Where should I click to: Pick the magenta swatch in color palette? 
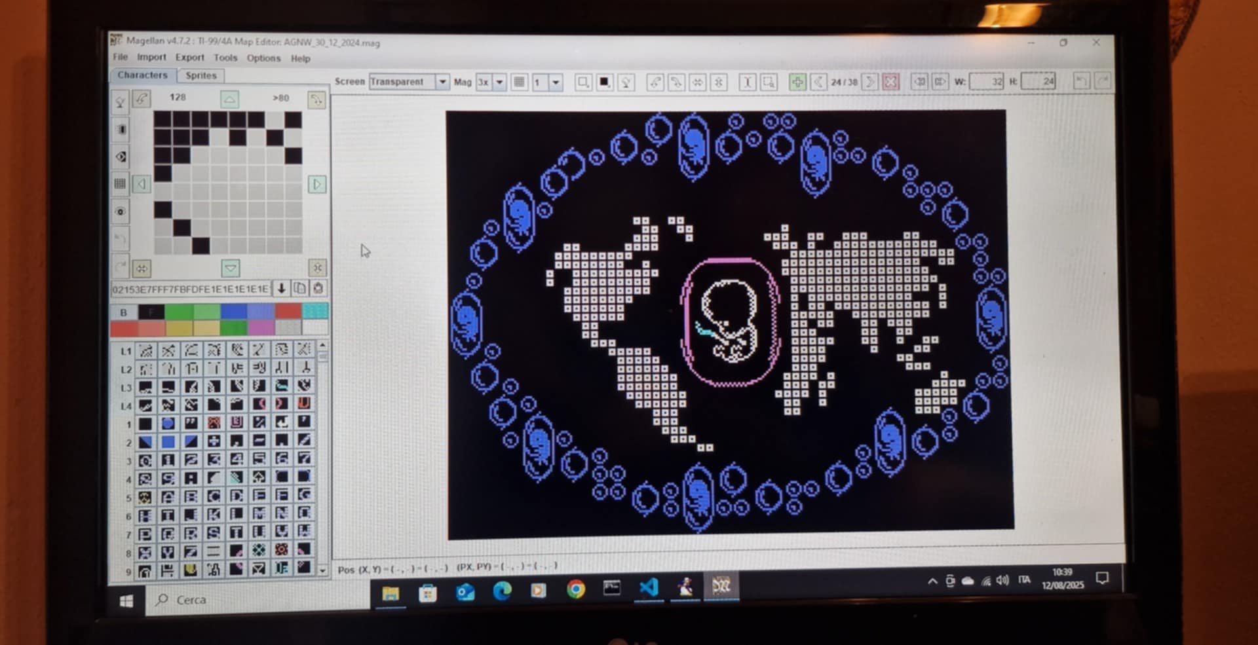[x=261, y=327]
